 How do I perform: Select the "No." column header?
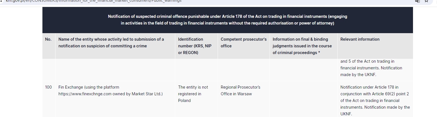click(x=48, y=39)
